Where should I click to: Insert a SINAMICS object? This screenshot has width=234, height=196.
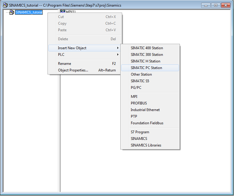150,138
